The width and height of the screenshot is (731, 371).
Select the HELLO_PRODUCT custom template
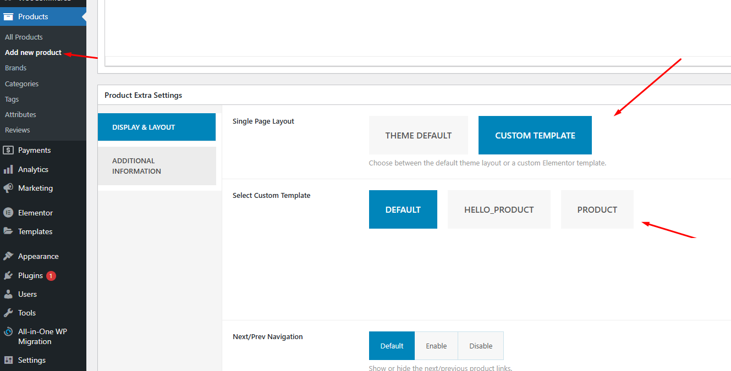pyautogui.click(x=499, y=209)
